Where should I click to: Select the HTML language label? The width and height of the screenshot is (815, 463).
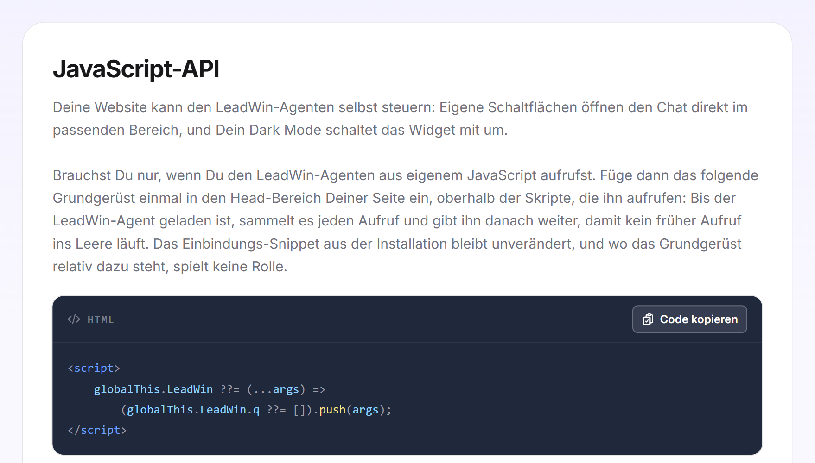point(101,319)
